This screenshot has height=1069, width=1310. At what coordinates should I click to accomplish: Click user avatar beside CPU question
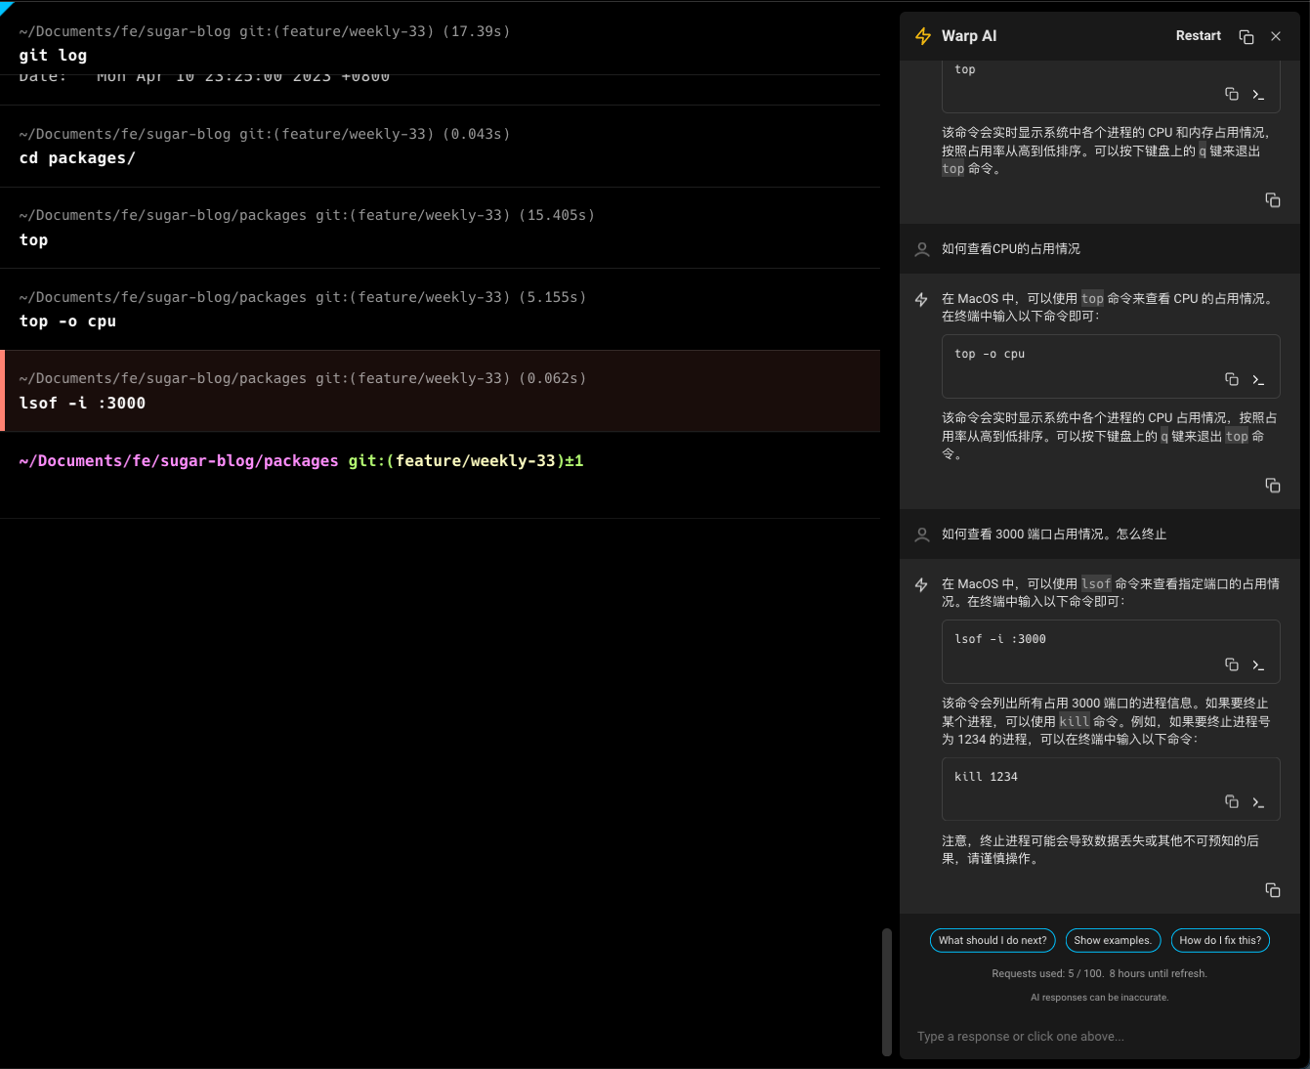point(921,249)
